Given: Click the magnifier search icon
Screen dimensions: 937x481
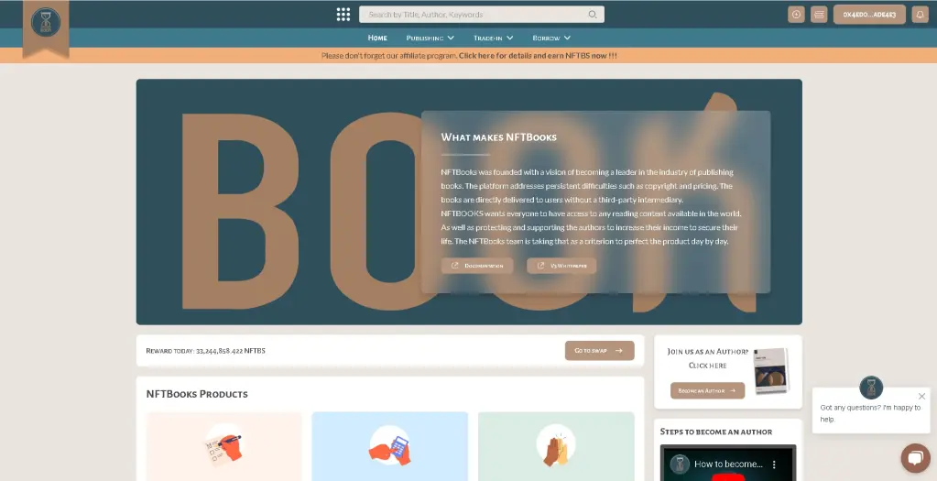Looking at the screenshot, I should [593, 15].
